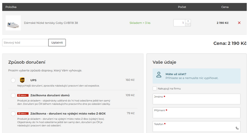Image resolution: width=249 pixels, height=133 pixels.
Task: Decrease quantity with the minus stepper
Action: (x=188, y=25)
